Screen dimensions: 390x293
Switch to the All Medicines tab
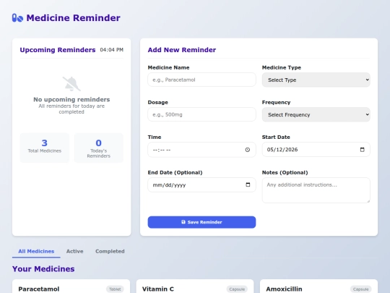[36, 251]
